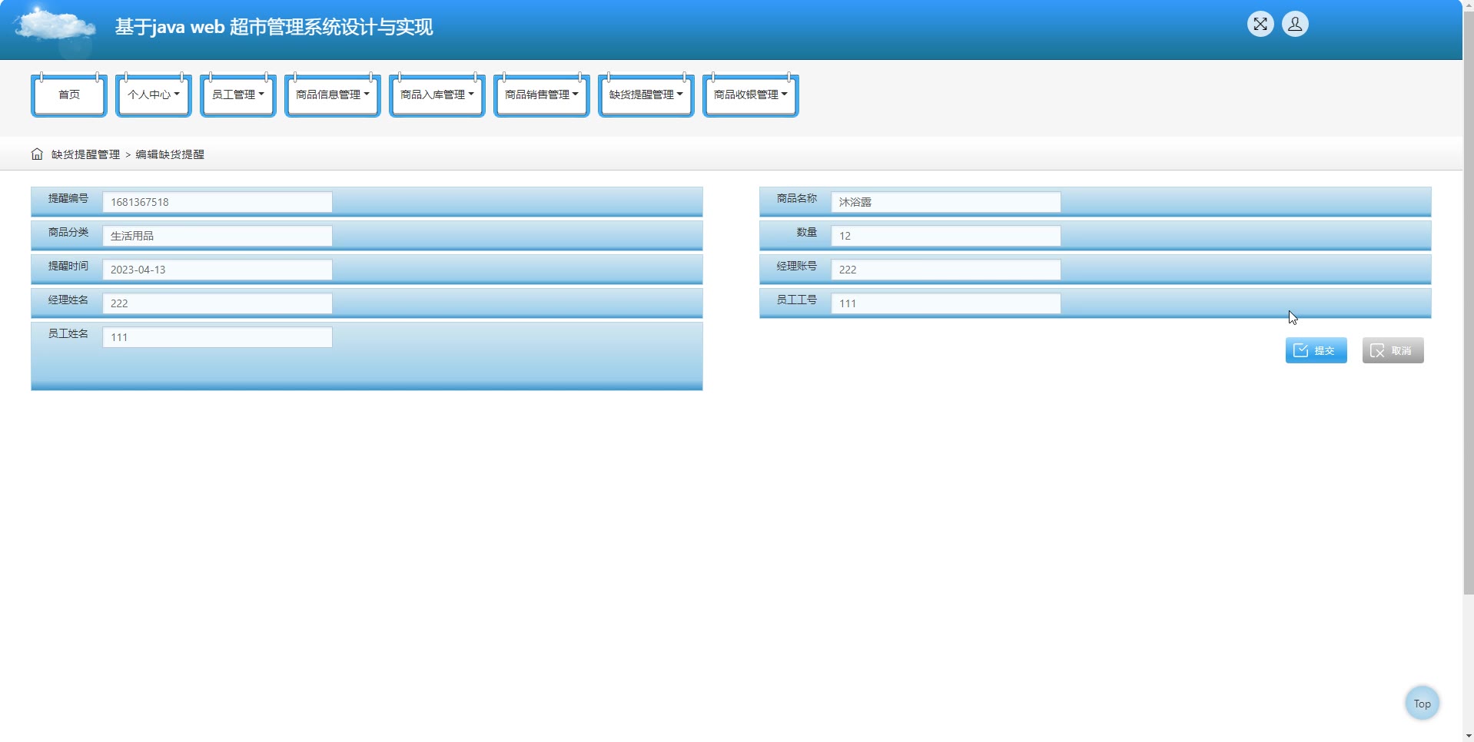The height and width of the screenshot is (742, 1474).
Task: Click the 商品分类 label
Action: [68, 232]
